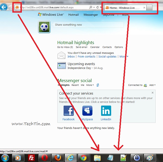
Task: Click the Send email link
Action: point(81,47)
